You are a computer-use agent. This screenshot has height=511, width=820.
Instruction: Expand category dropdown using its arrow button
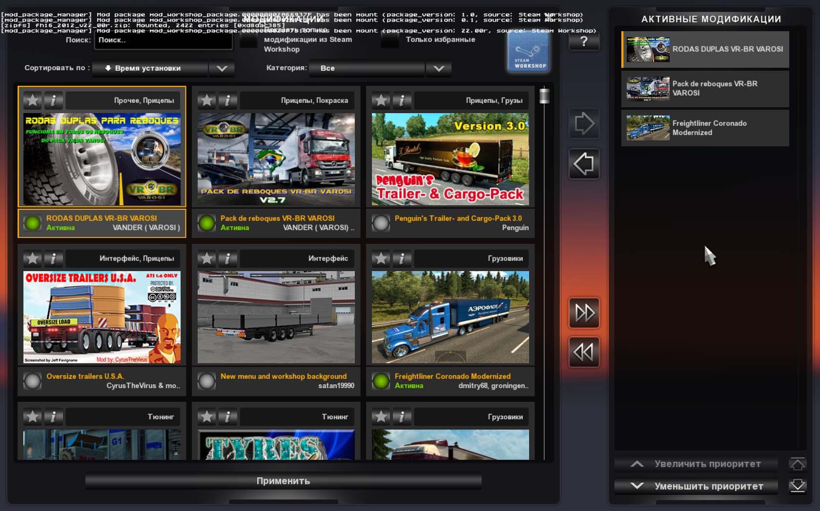pyautogui.click(x=438, y=68)
